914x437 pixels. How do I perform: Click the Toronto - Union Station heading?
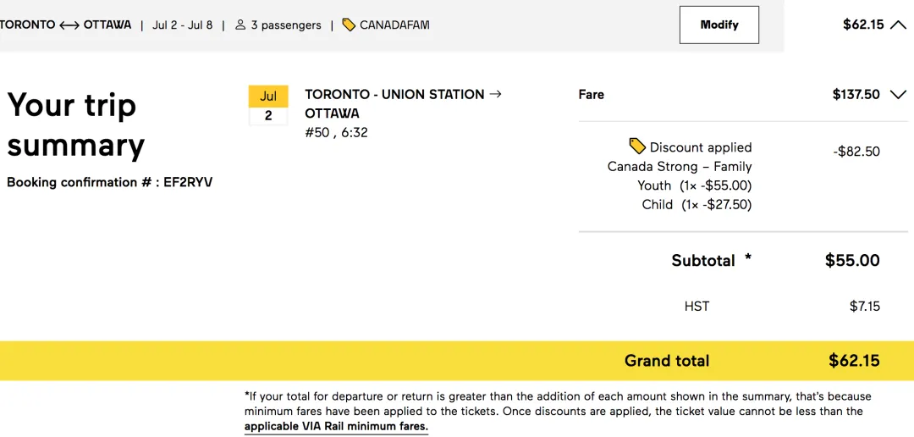point(394,94)
